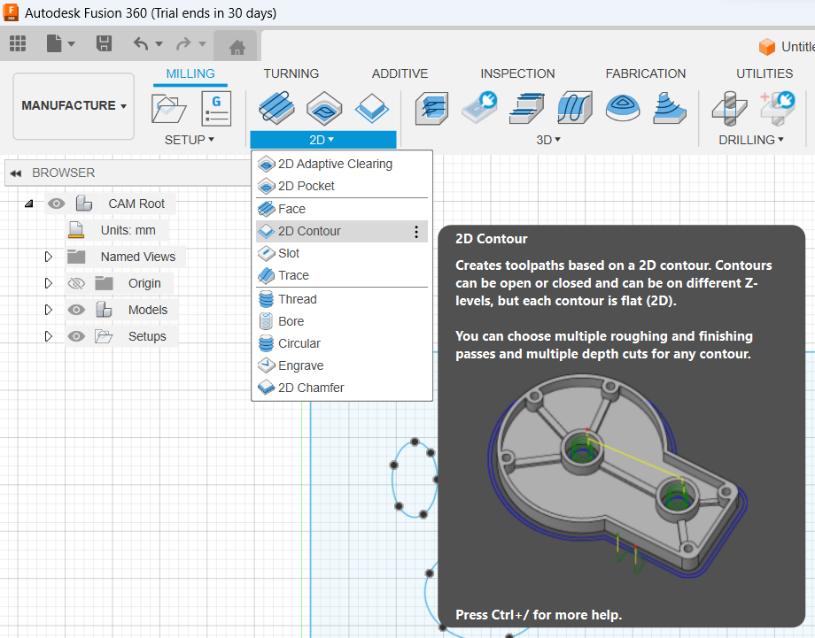
Task: Click the BROWSER panel header
Action: (x=128, y=173)
